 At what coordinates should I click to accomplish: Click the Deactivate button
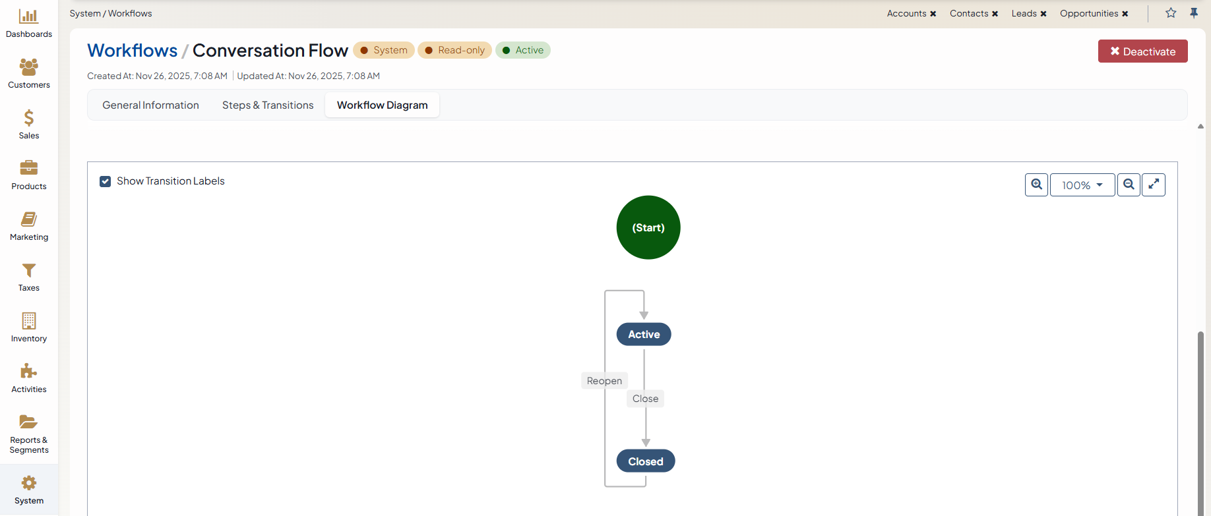click(1142, 51)
